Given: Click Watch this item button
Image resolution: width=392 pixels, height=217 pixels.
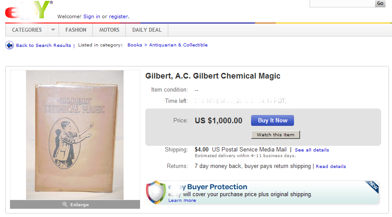Looking at the screenshot, I should click(275, 135).
